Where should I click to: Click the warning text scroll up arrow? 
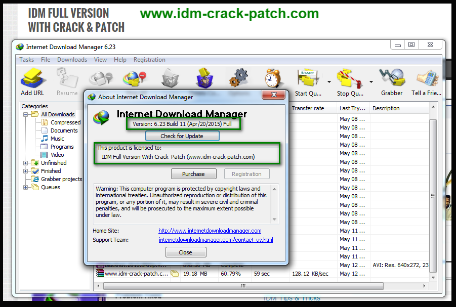274,189
